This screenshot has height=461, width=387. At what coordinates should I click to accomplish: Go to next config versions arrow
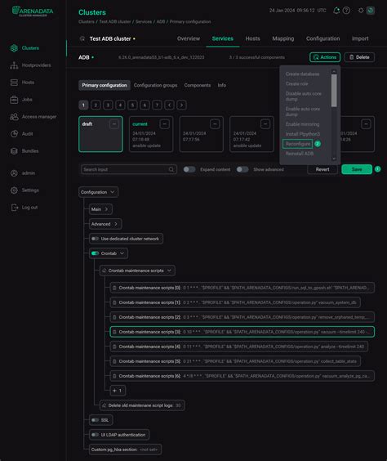point(182,105)
